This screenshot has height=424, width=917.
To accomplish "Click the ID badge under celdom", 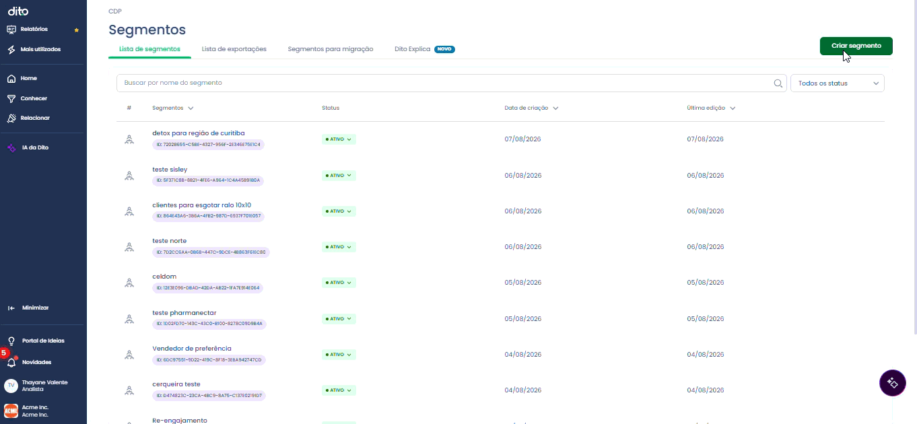I will coord(208,288).
